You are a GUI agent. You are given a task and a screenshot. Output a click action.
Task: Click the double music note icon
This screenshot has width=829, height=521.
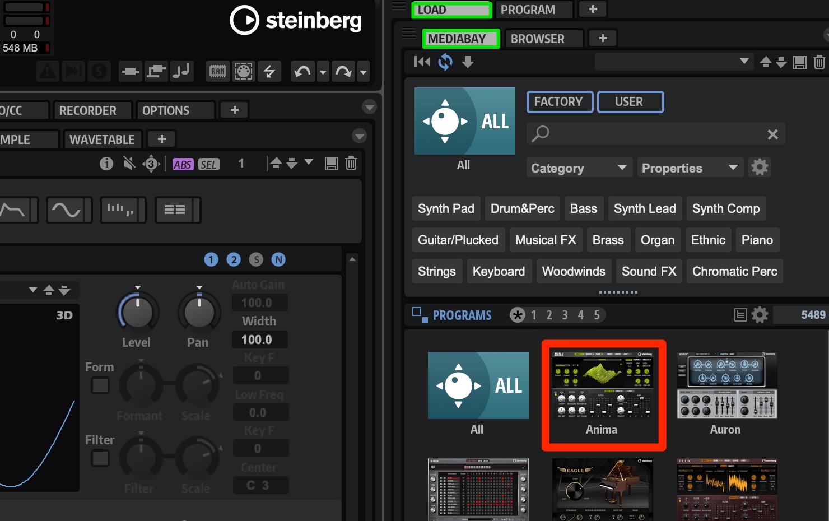click(x=181, y=71)
